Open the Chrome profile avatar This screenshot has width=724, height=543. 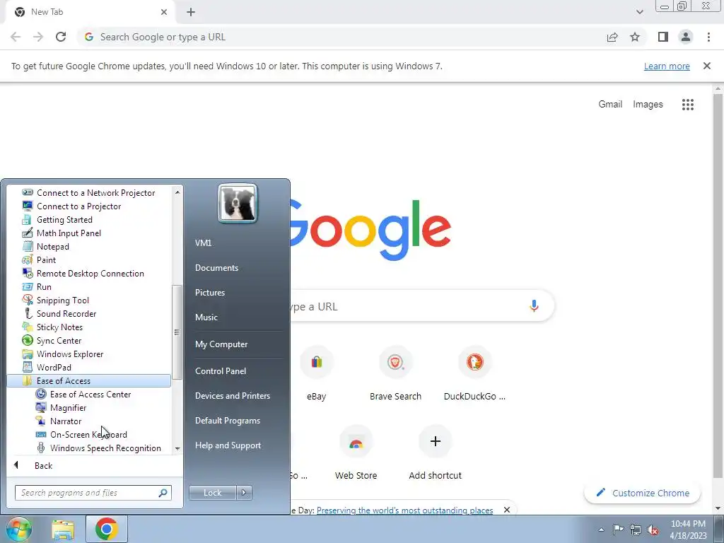[686, 37]
